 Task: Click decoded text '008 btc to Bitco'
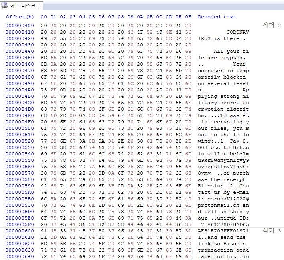[223, 148]
